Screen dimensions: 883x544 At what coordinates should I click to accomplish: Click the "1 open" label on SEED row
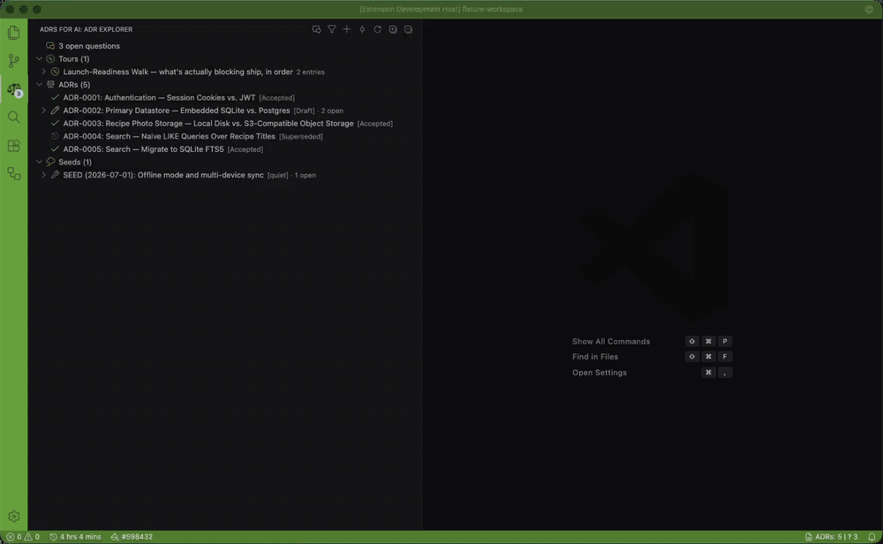point(306,175)
